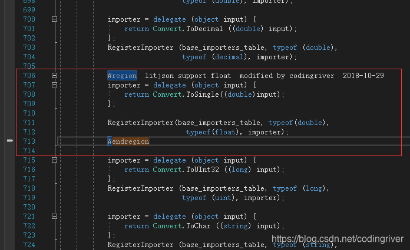Click typeof (decimal) on line 704
This screenshot has width=410, height=250.
tap(214, 57)
